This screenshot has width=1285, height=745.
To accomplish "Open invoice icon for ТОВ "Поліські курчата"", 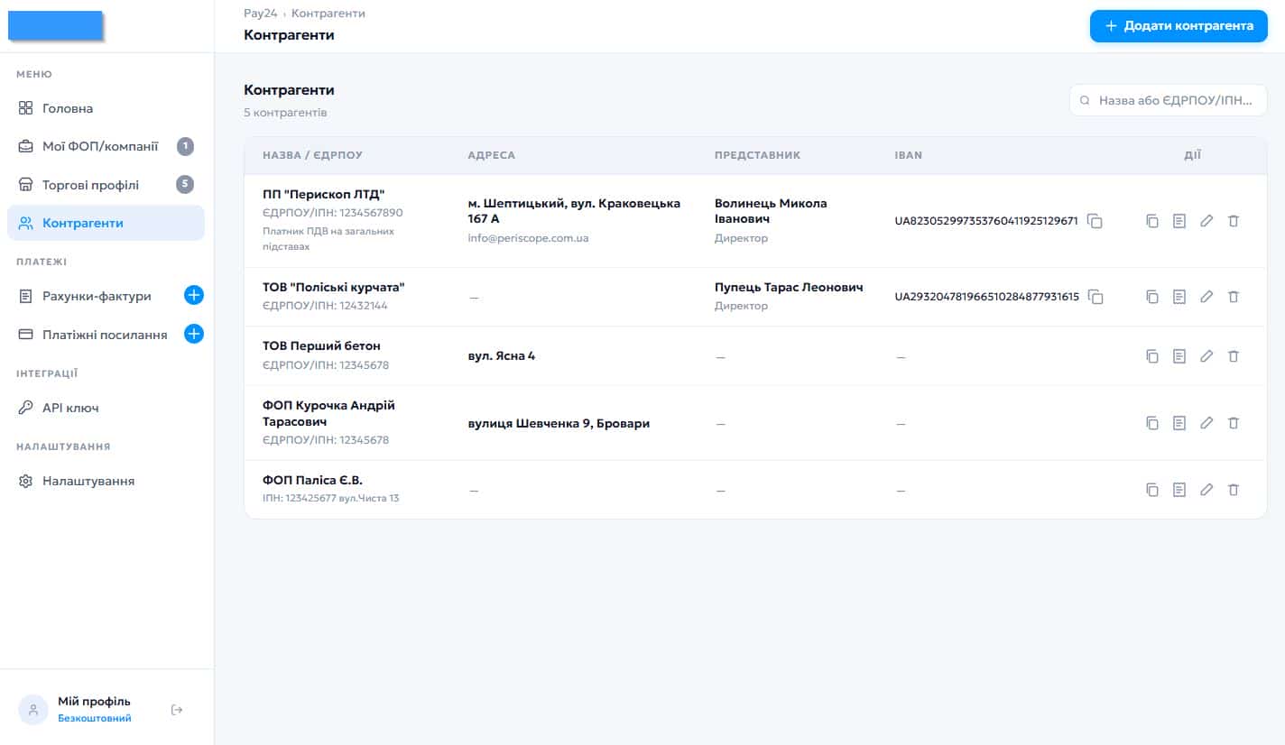I will pyautogui.click(x=1179, y=297).
